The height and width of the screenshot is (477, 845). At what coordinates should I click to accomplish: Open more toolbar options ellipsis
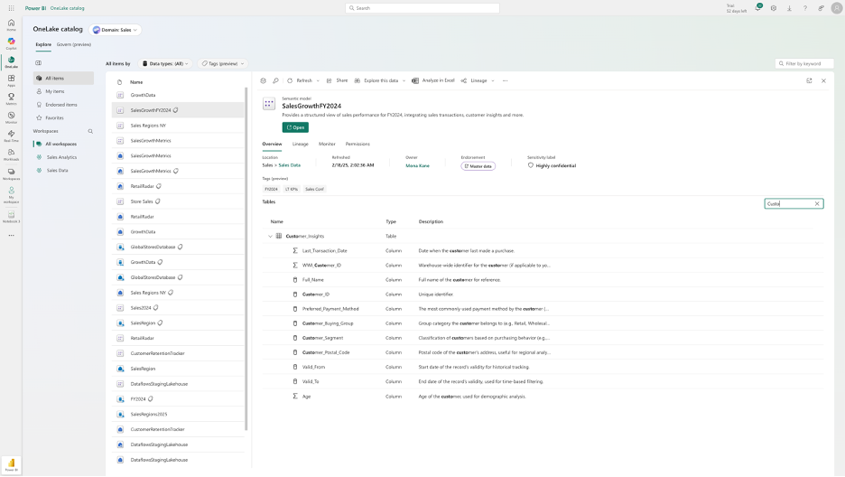(x=505, y=80)
